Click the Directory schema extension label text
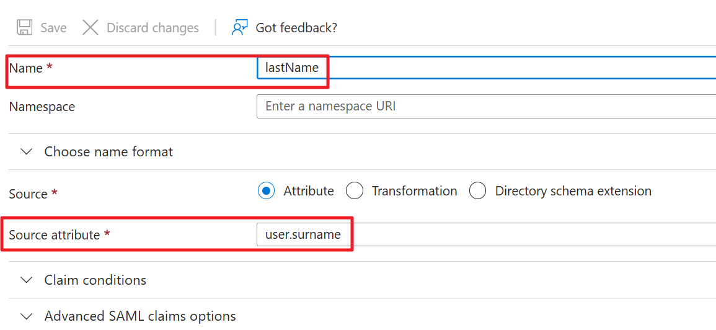The width and height of the screenshot is (716, 330). (x=573, y=191)
